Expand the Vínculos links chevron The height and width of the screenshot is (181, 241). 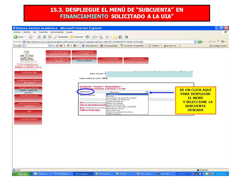(x=218, y=41)
